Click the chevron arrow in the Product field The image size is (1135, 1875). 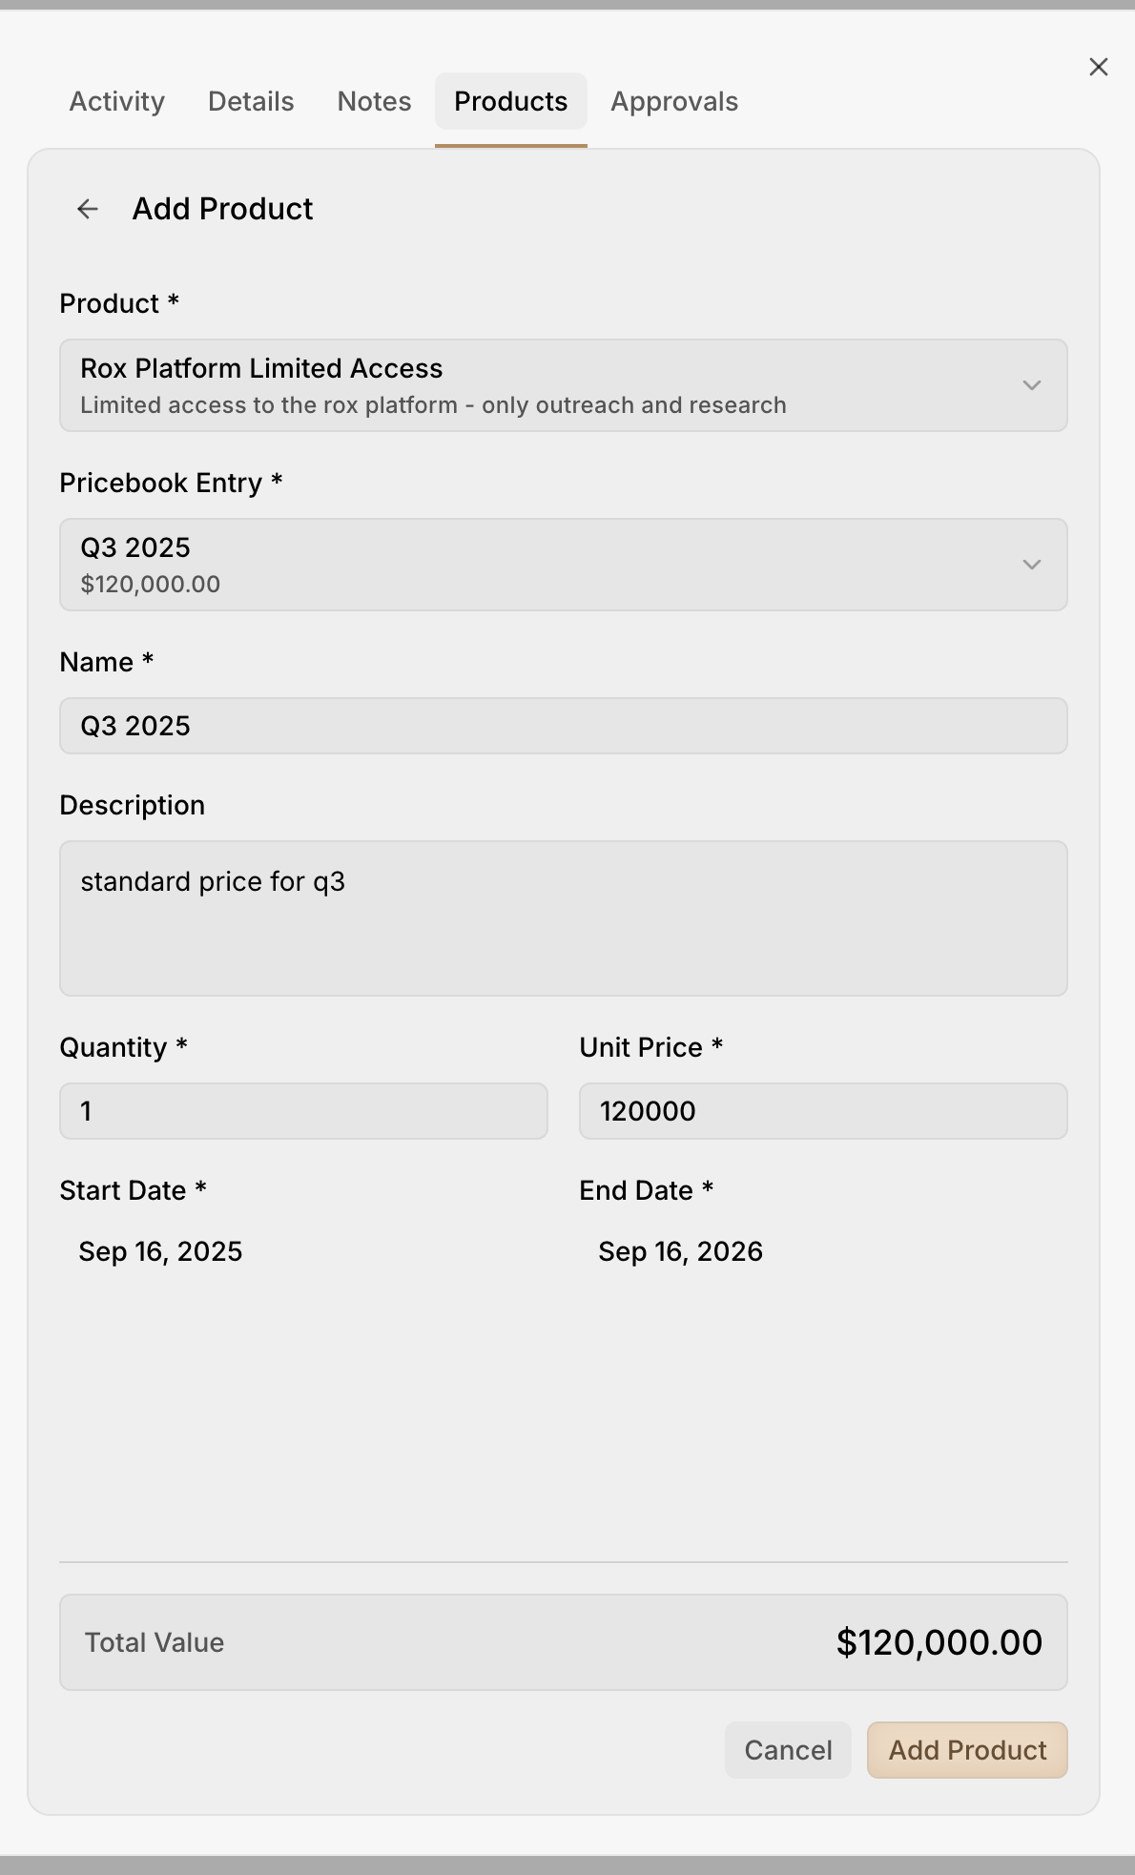(x=1031, y=385)
